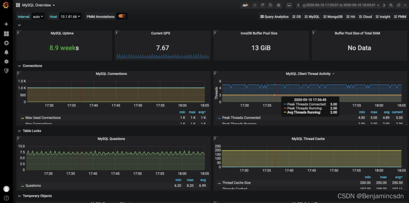409x203 pixels.
Task: Toggle the top row chevron under Interval
Action: tap(19, 25)
